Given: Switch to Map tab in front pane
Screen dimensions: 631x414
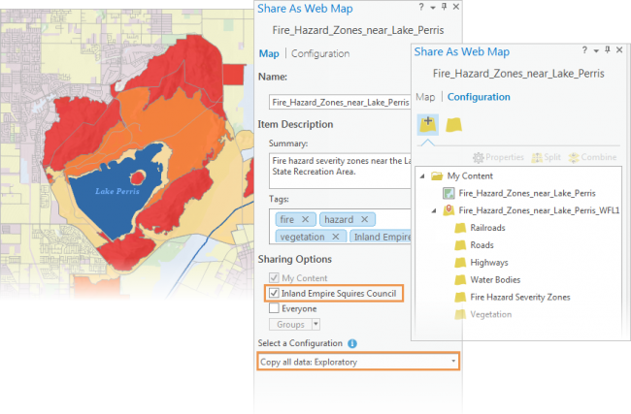Looking at the screenshot, I should [425, 97].
